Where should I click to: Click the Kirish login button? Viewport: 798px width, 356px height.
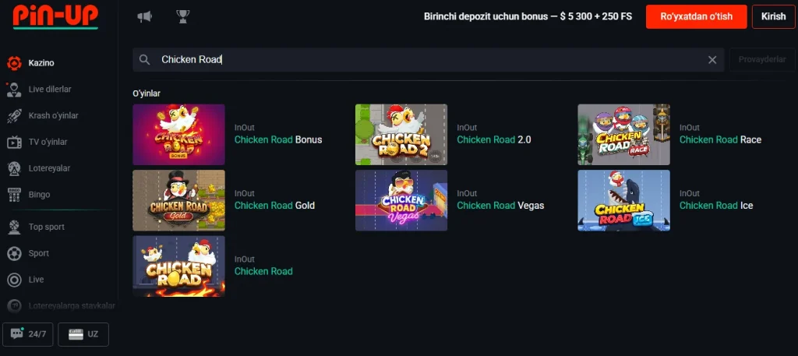tap(774, 17)
